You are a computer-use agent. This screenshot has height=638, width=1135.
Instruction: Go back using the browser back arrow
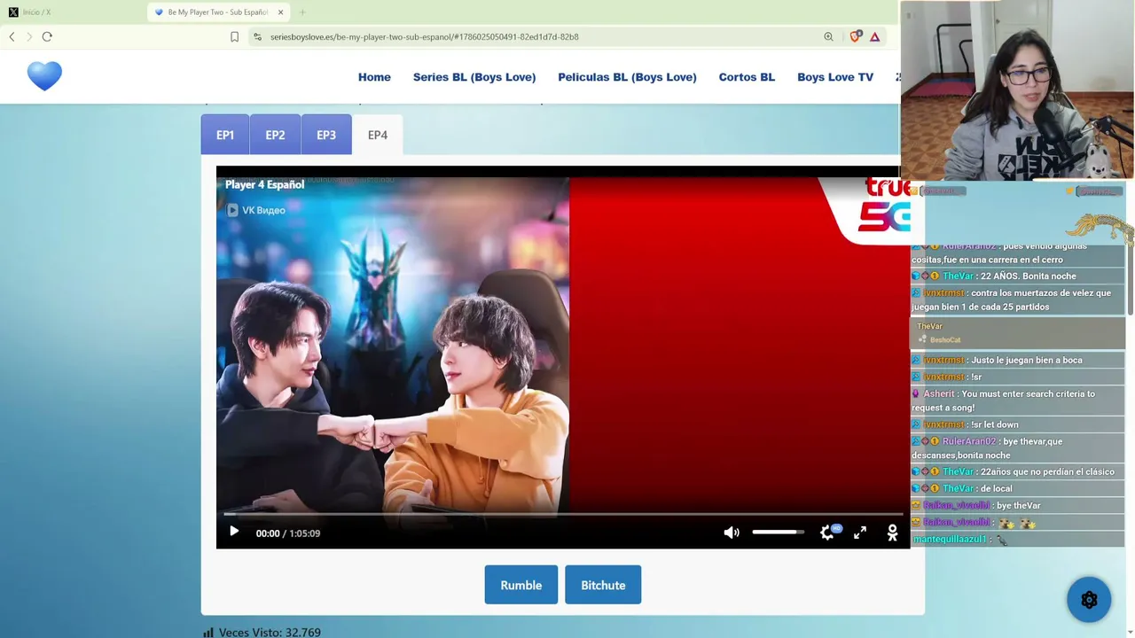(12, 36)
